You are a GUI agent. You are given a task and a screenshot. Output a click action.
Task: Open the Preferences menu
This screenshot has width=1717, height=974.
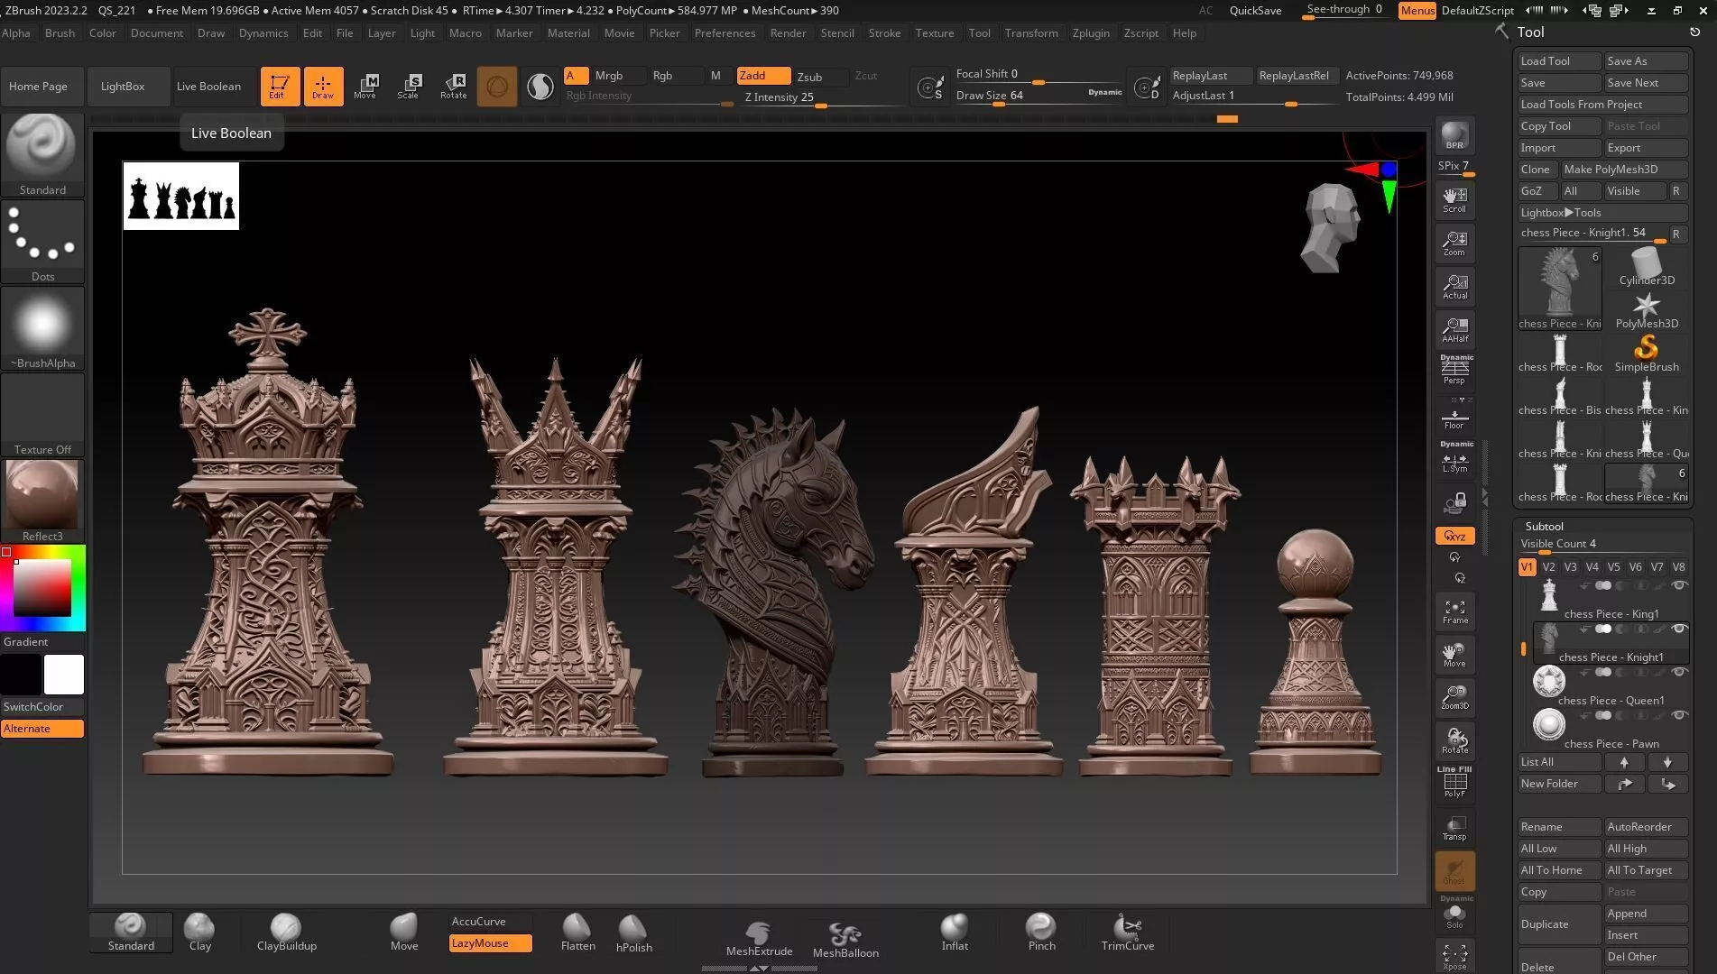pos(725,33)
